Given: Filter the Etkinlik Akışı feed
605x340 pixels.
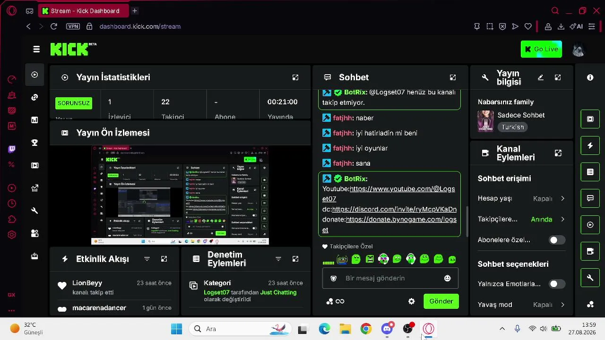Looking at the screenshot, I should 147,259.
